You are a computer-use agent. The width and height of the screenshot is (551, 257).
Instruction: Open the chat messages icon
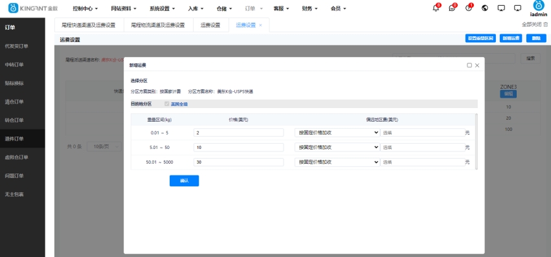[x=452, y=8]
